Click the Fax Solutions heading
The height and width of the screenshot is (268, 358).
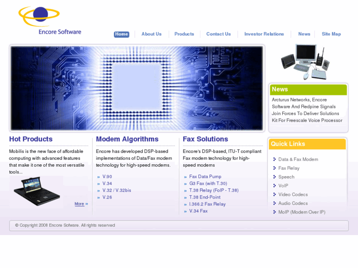click(x=205, y=139)
